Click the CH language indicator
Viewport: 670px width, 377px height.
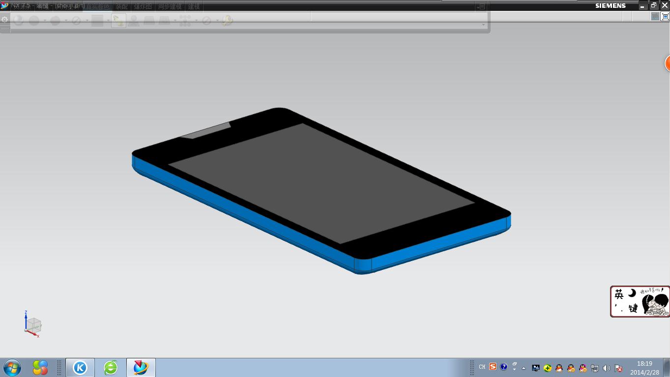coord(482,367)
